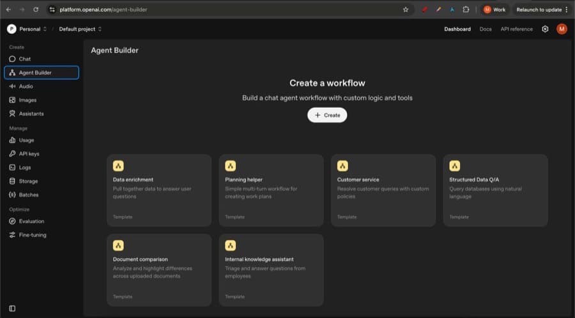Open the orange M account avatar
Viewport: 575px width, 318px height.
point(562,29)
